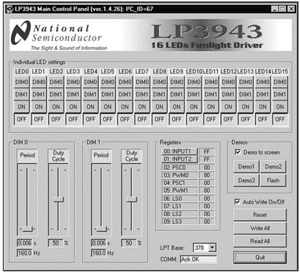Click the 02: PSC0 register value
Screen dimensions: 300x272
click(x=207, y=167)
